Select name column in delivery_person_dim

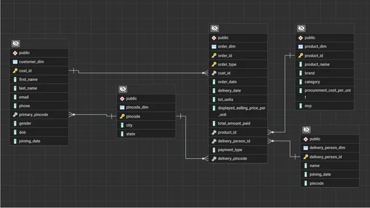330,165
